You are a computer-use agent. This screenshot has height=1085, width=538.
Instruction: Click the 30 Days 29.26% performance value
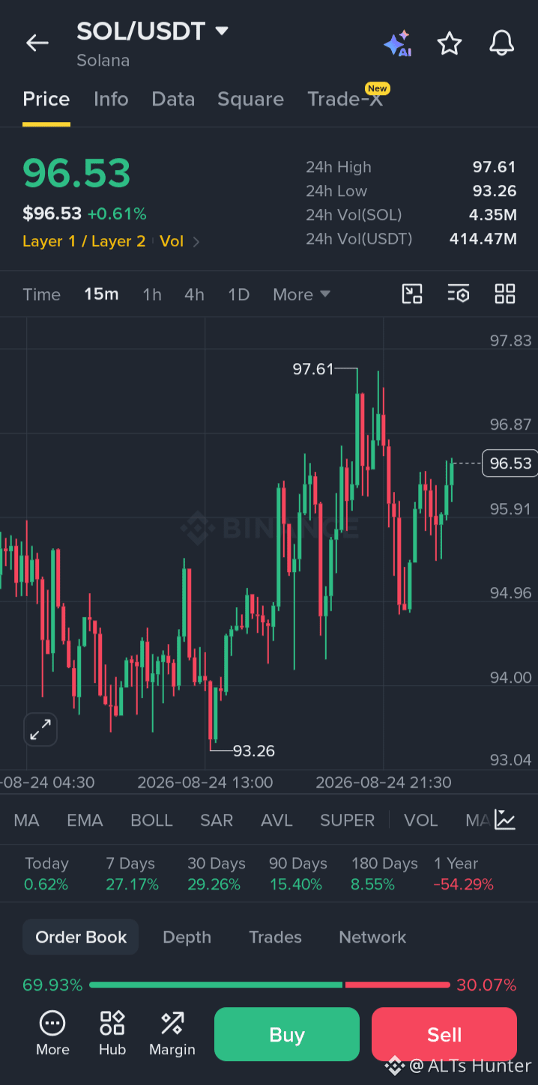[214, 884]
